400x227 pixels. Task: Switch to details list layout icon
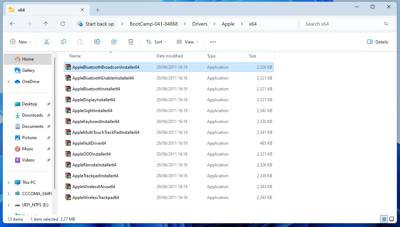click(x=384, y=219)
